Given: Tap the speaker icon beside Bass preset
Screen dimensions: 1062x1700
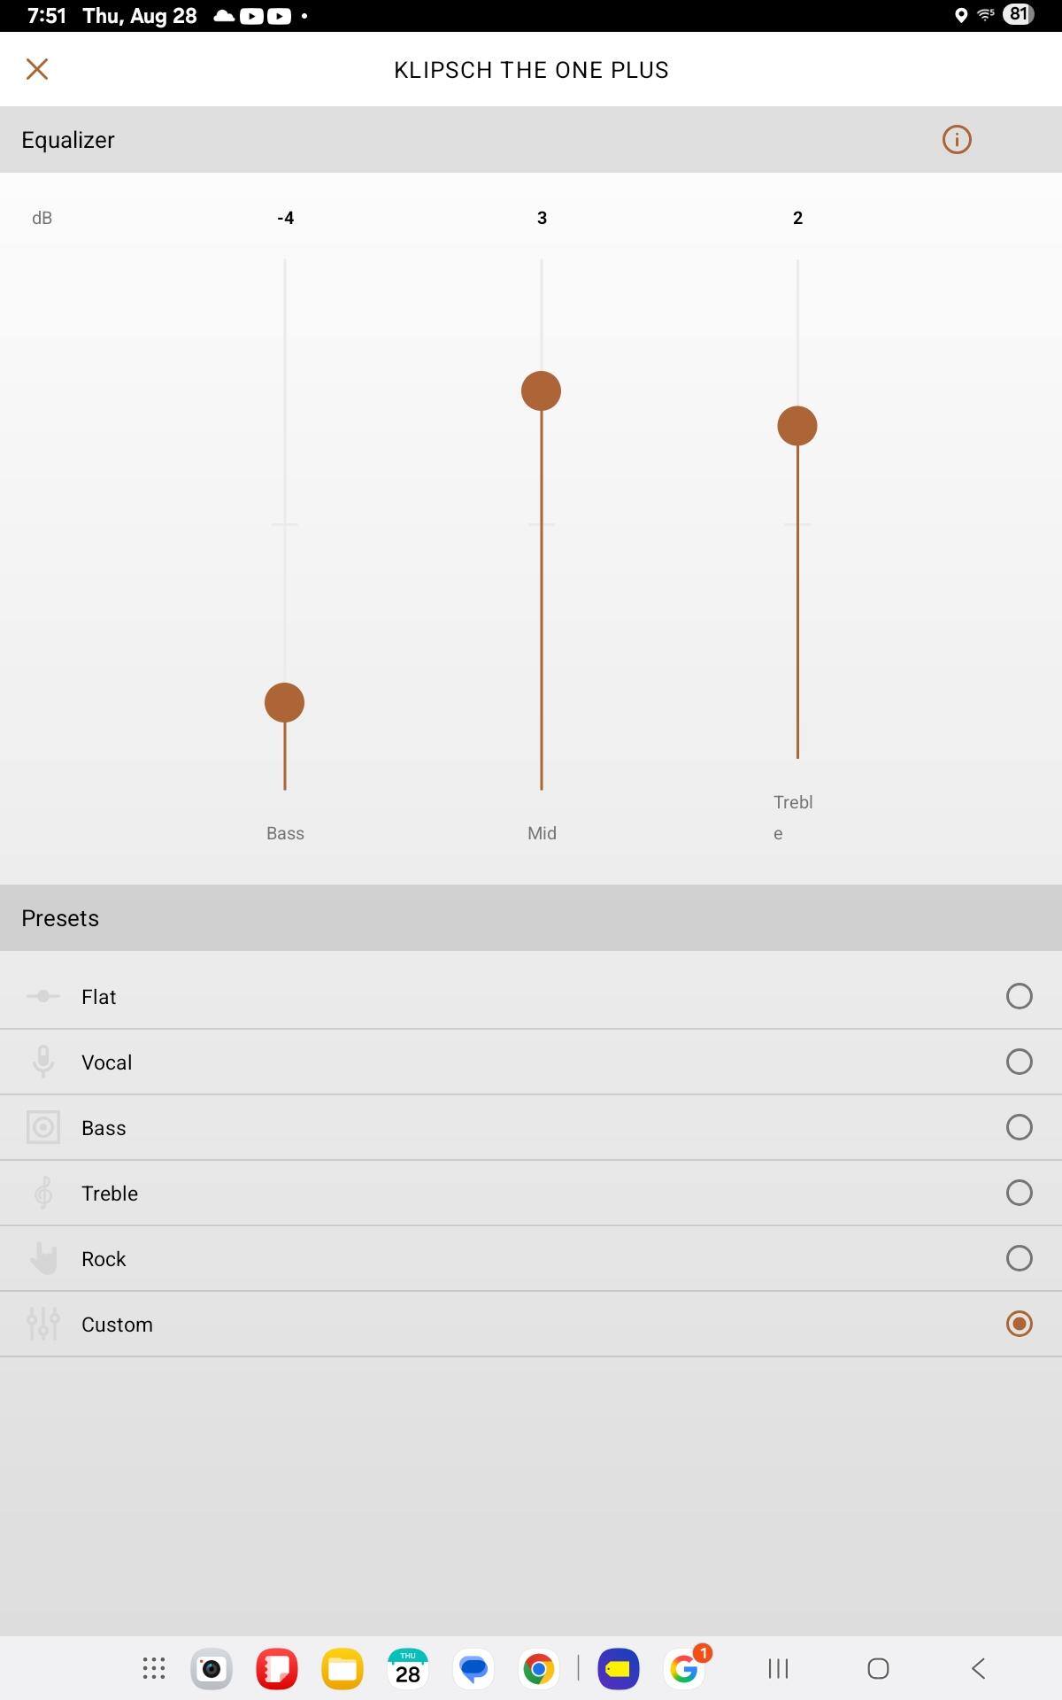Looking at the screenshot, I should coord(42,1127).
